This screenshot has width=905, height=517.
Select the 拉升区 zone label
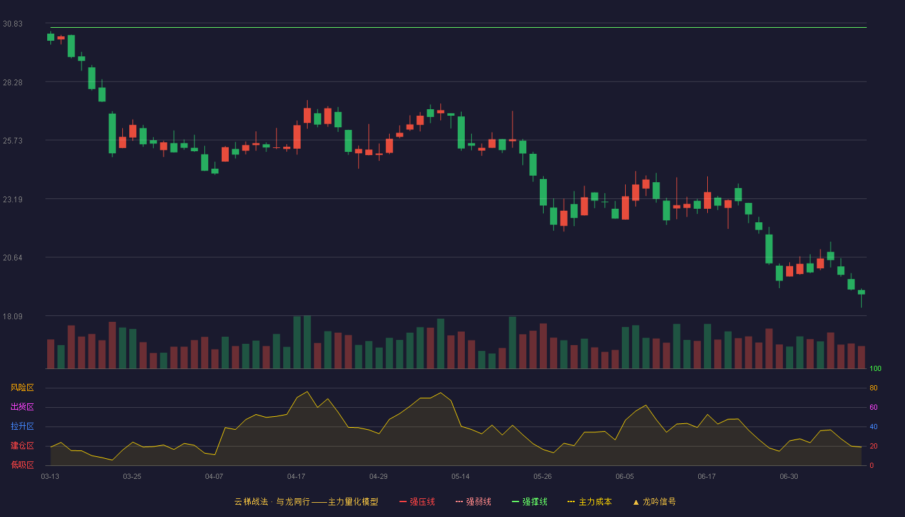coord(22,427)
